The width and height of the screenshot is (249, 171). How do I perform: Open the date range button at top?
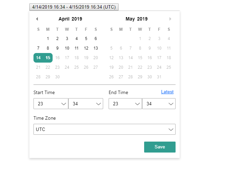coord(74,7)
